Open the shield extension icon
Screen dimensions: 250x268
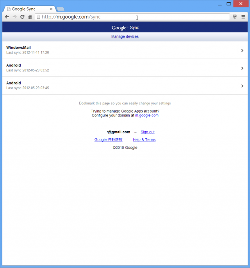pyautogui.click(x=235, y=17)
